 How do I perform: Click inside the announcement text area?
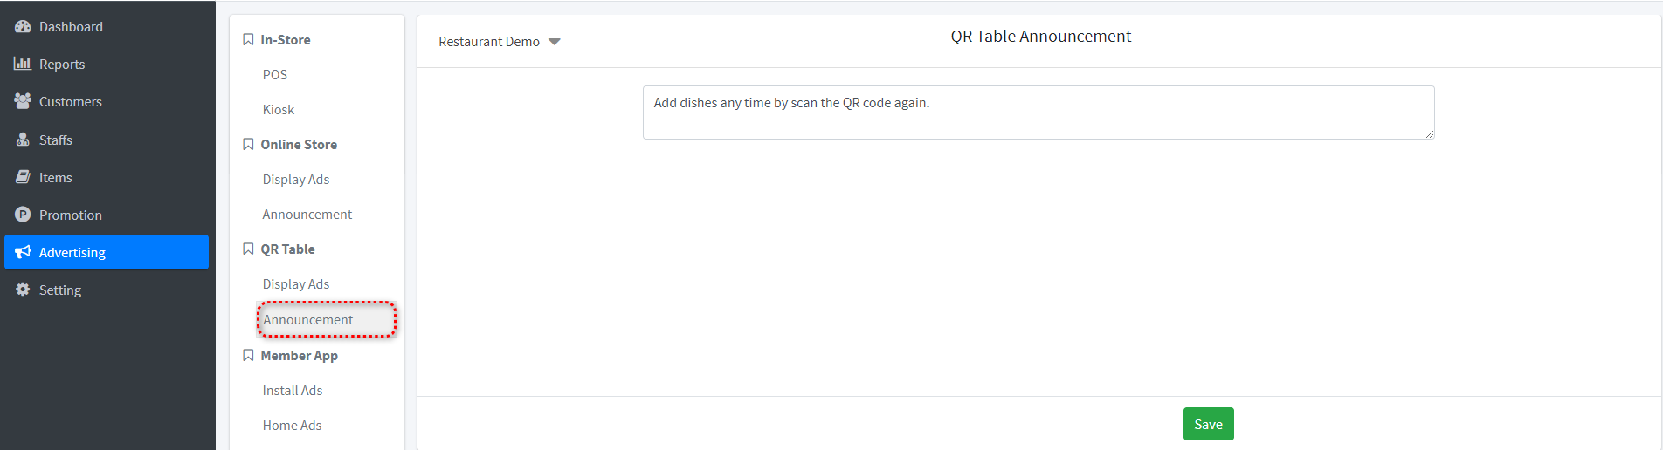[x=1039, y=112]
